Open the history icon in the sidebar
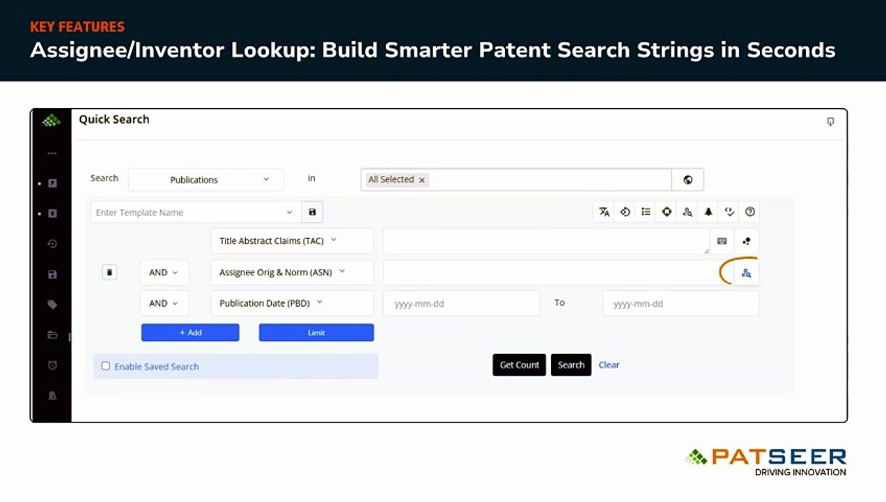The image size is (886, 502). [52, 244]
